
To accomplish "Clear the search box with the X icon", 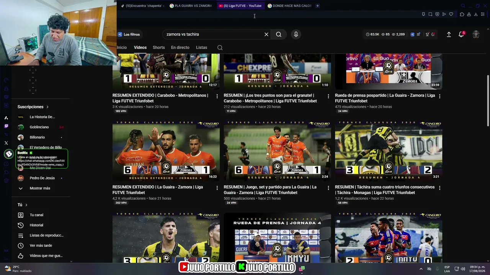I will [x=266, y=34].
